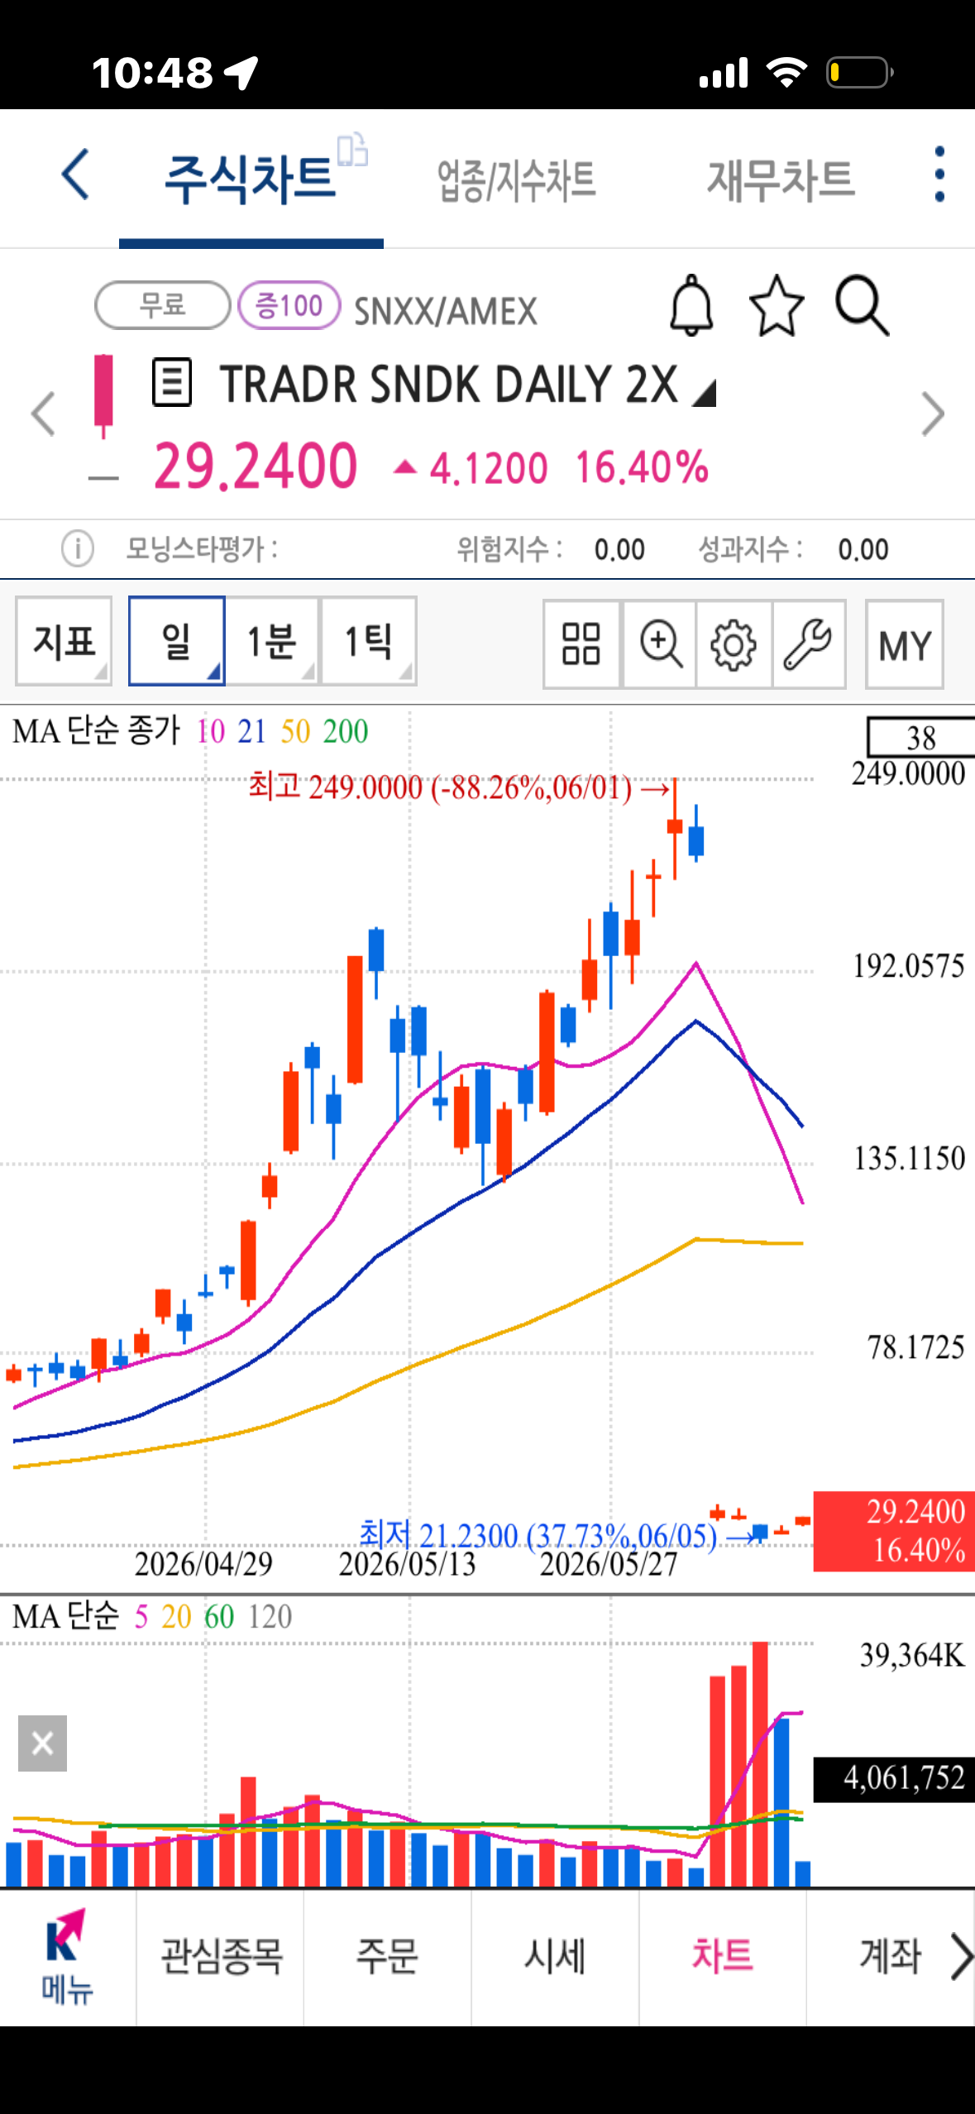Tap the current price 29.2400
Screen dimensions: 975x2114
[256, 466]
